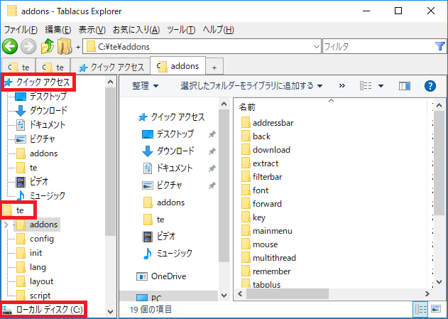Switch to the second te tab
448x319 pixels.
pyautogui.click(x=53, y=67)
